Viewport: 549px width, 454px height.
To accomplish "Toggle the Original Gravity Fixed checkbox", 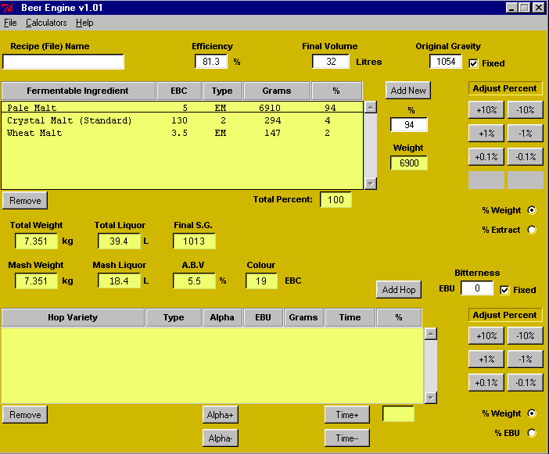I will [x=473, y=63].
